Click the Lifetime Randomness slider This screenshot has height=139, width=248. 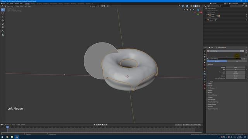236,78
